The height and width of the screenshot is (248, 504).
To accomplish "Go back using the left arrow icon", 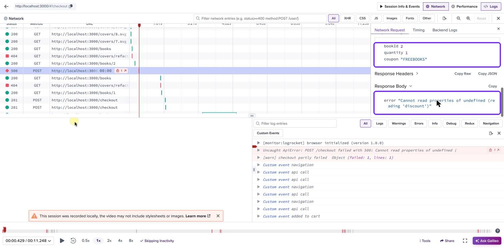I will (6, 6).
